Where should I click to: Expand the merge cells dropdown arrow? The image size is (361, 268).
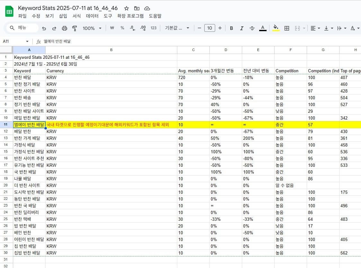coord(304,28)
